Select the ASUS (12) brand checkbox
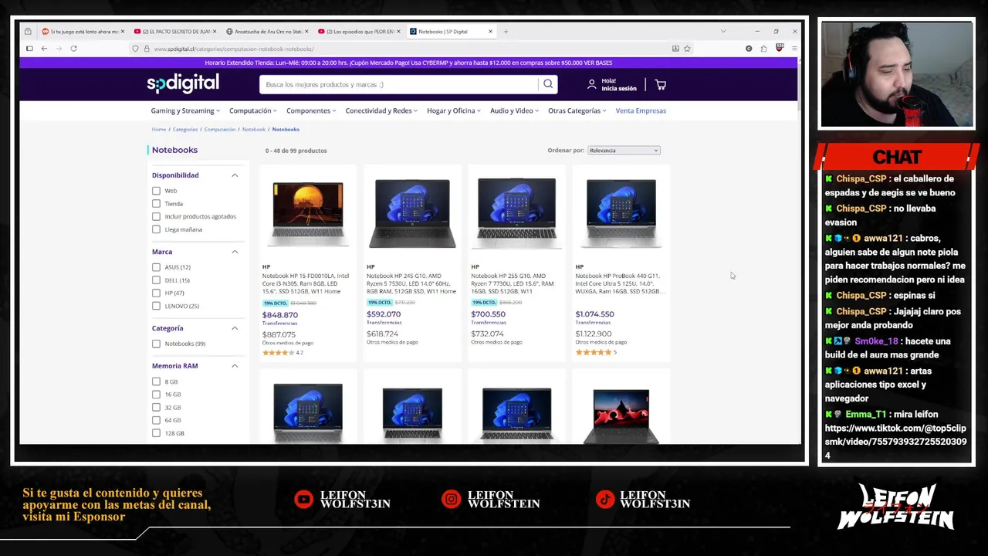 (156, 267)
